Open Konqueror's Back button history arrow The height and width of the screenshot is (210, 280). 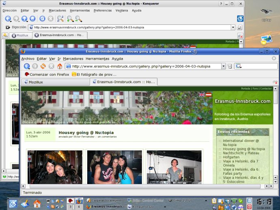pyautogui.click(x=11, y=21)
